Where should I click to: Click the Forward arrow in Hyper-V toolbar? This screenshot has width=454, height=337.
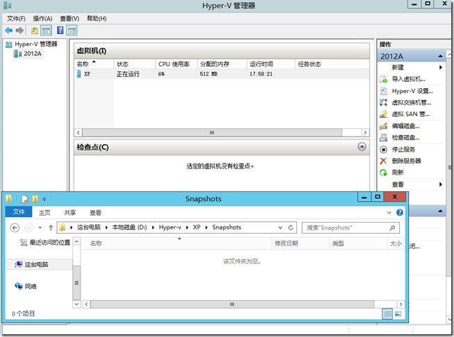coord(19,30)
